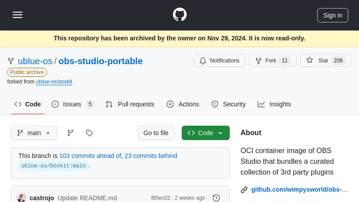Open the hamburger navigation menu
The height and width of the screenshot is (202, 359).
click(x=18, y=15)
